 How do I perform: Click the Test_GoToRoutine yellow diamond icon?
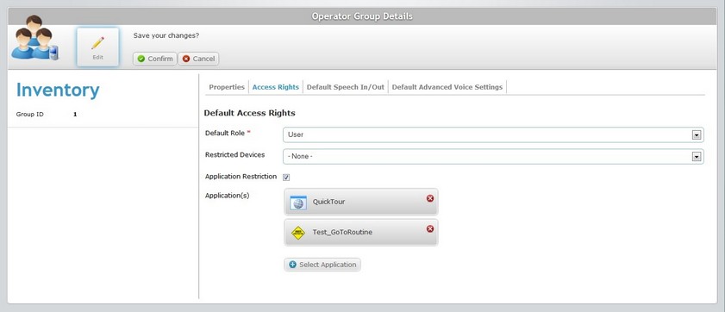(x=298, y=233)
